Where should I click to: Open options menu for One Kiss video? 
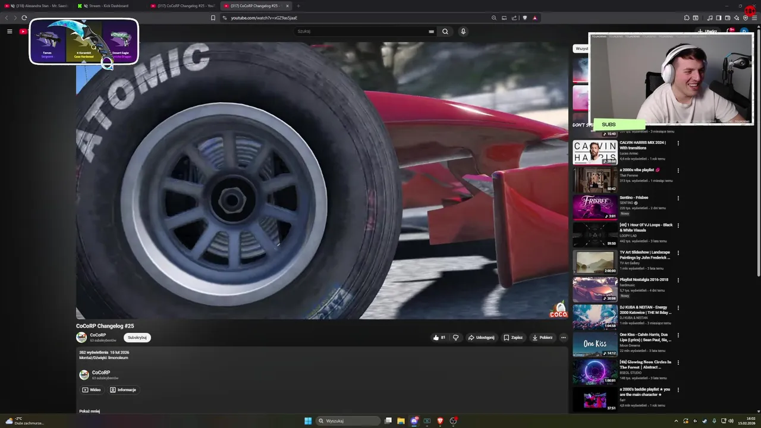[678, 335]
